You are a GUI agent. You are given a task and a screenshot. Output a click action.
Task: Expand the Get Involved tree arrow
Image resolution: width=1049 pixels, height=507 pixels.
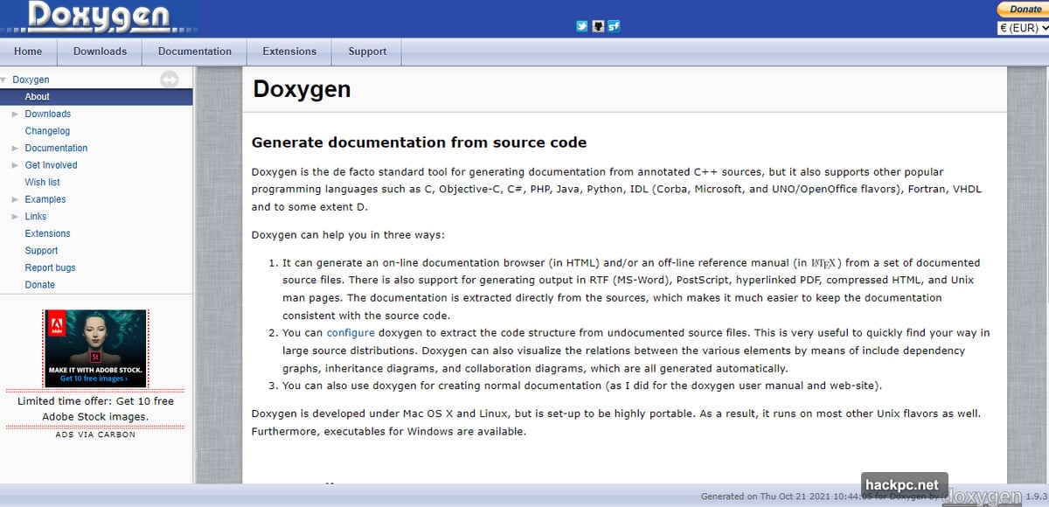tap(15, 165)
